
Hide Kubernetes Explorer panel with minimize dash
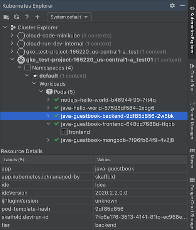pyautogui.click(x=182, y=6)
